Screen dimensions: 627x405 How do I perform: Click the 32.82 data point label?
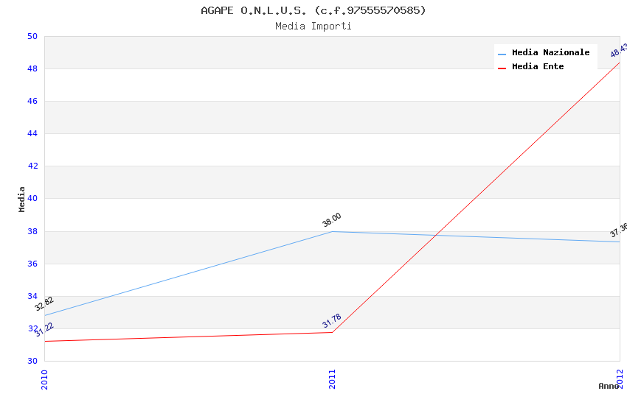[44, 303]
